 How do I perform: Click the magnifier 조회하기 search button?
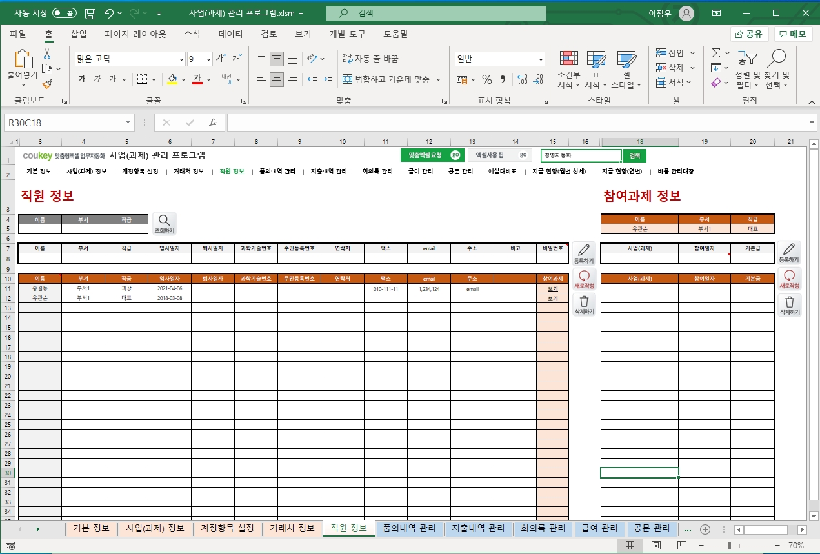pos(164,224)
